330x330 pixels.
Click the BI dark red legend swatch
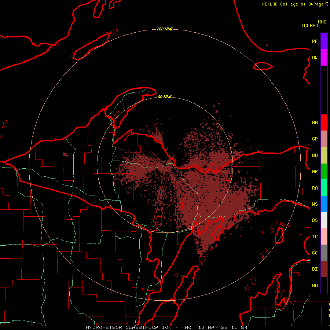[x=324, y=269]
